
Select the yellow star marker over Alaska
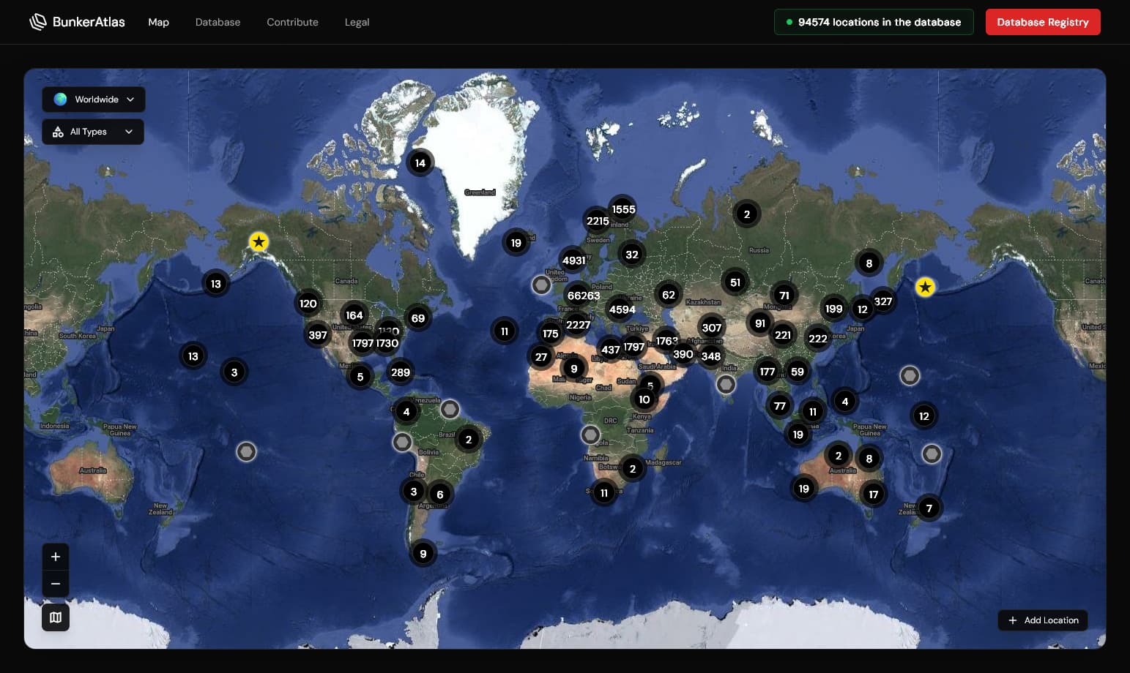click(259, 241)
